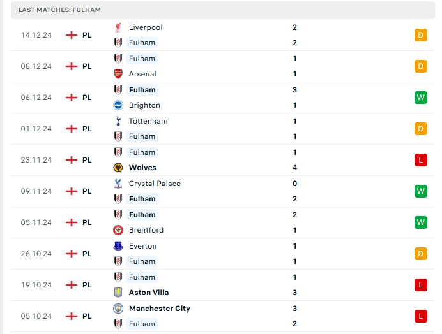The height and width of the screenshot is (334, 442).
Task: Click the Last Matches: Fulham header
Action: [x=59, y=10]
